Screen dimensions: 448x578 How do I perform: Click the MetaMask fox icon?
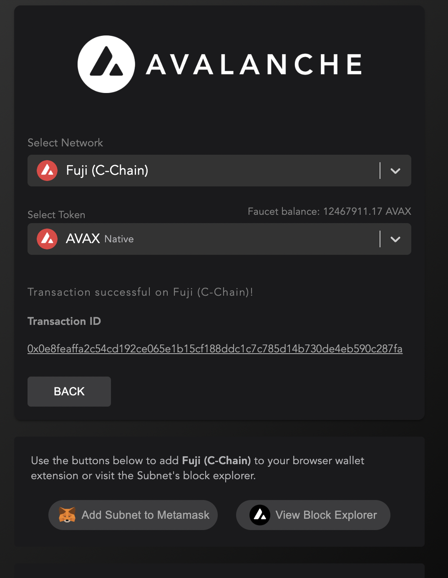pyautogui.click(x=67, y=515)
